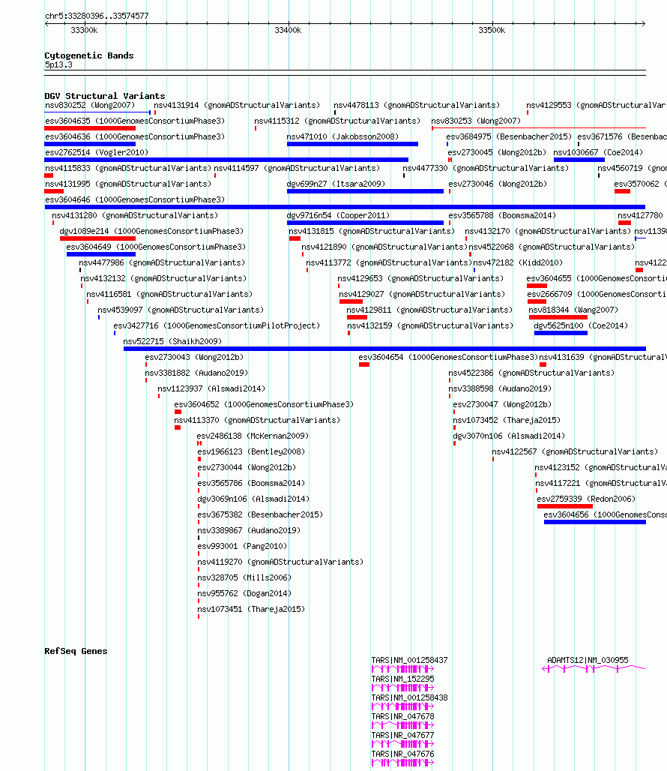Click blue bar under esv3604646

click(x=345, y=207)
